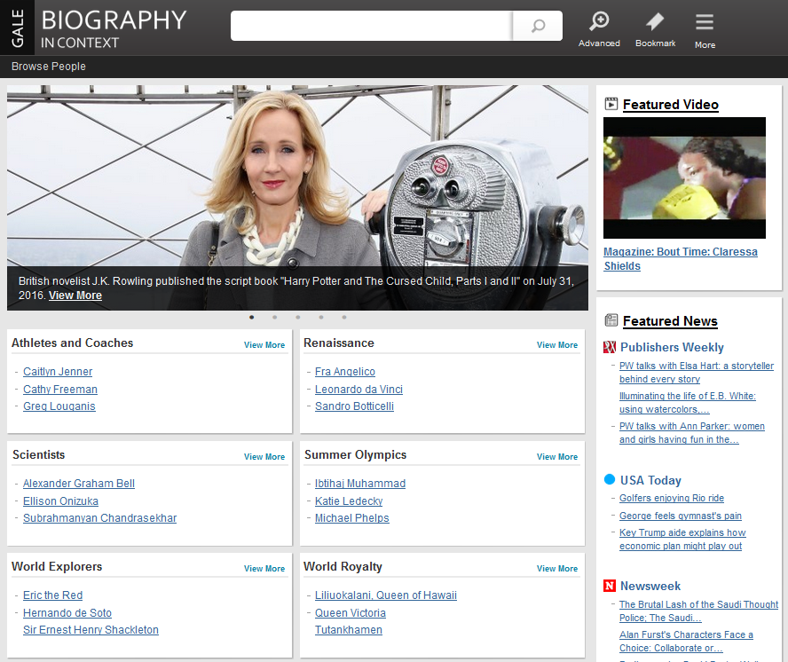
Task: Click the Newsweek red N icon
Action: 610,586
